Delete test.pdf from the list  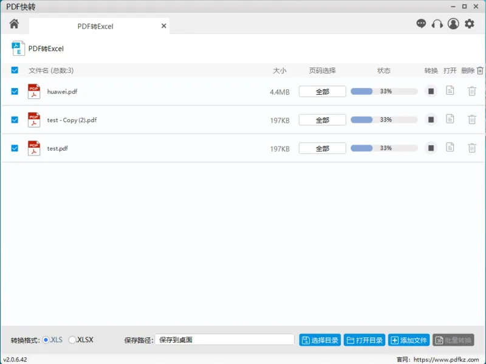[472, 148]
